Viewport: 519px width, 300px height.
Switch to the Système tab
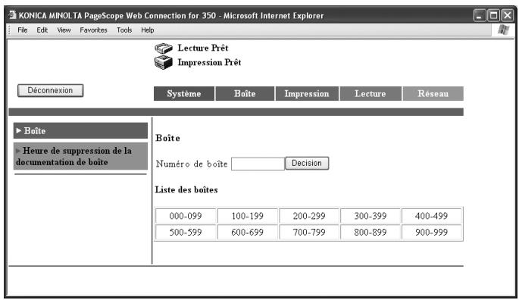(x=184, y=94)
